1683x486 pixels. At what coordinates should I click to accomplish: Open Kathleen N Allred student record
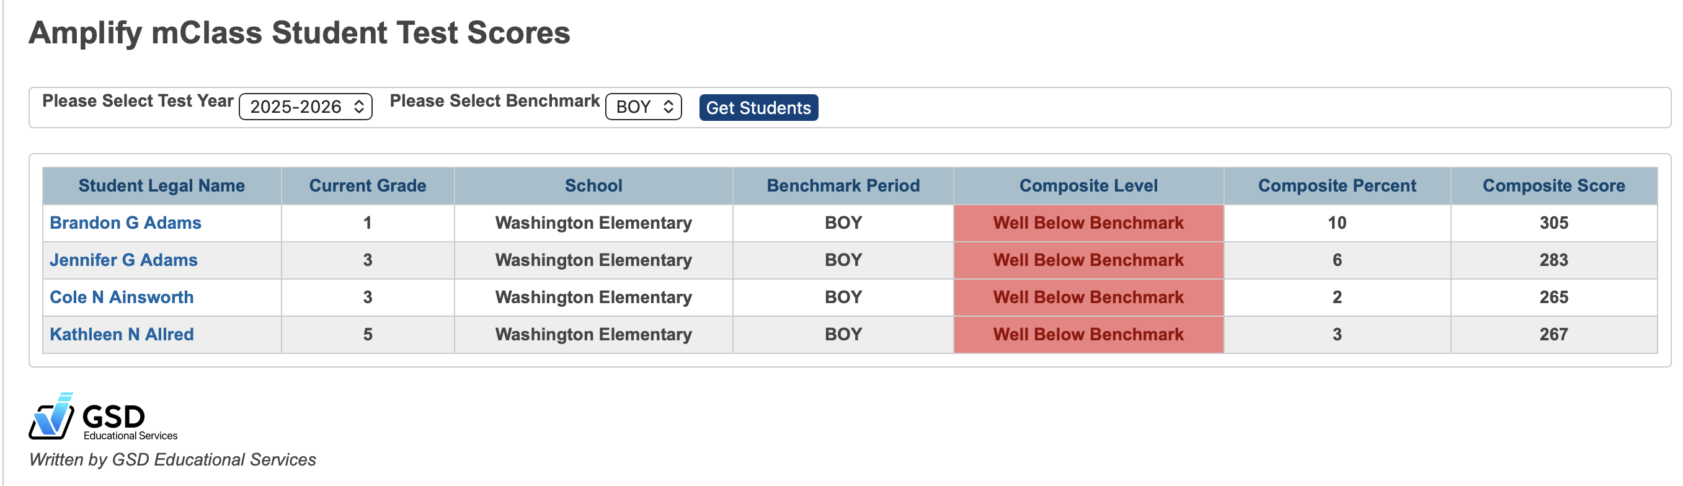point(122,335)
